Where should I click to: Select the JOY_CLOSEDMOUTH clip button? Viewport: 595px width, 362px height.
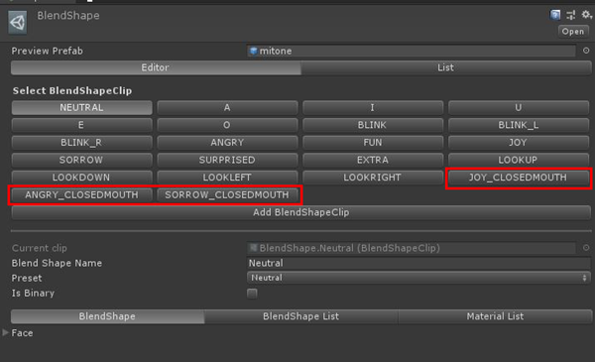click(519, 178)
